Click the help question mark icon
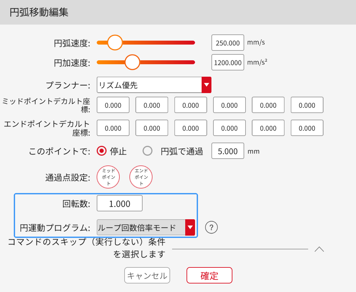The image size is (356, 292). pyautogui.click(x=212, y=227)
